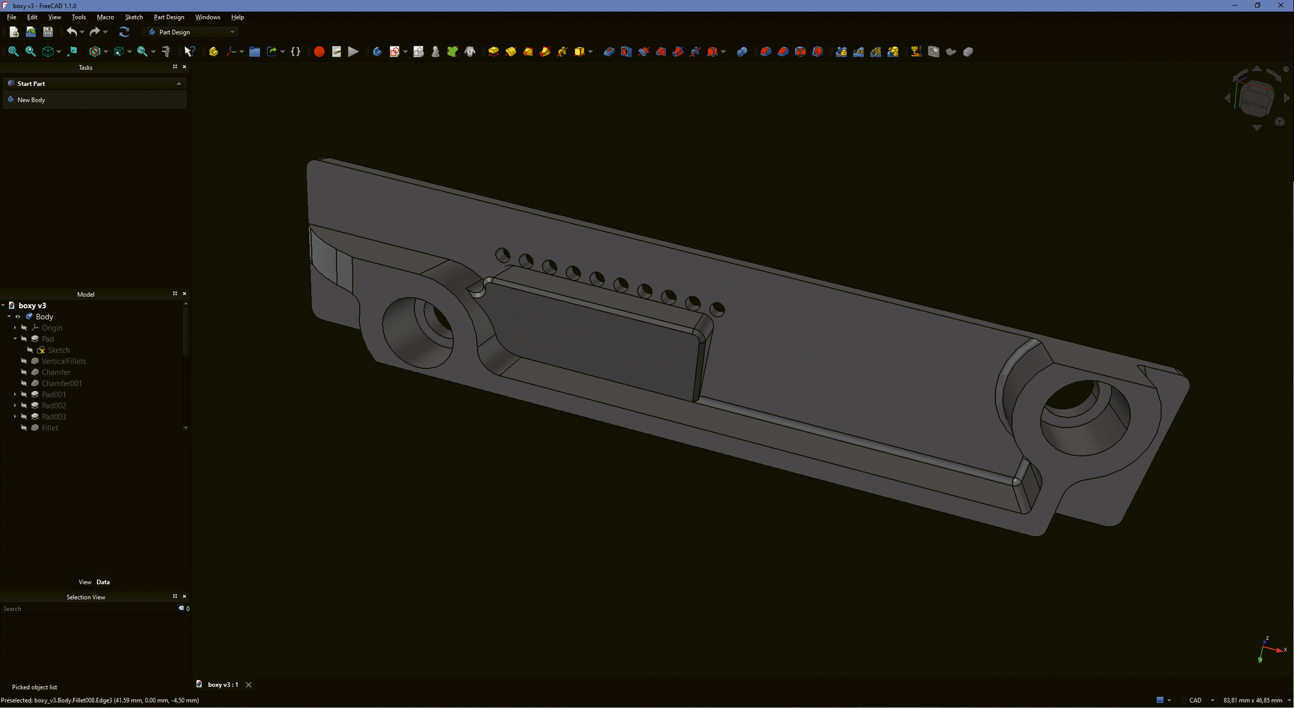
Task: Click New Body in Tasks panel
Action: coord(31,100)
